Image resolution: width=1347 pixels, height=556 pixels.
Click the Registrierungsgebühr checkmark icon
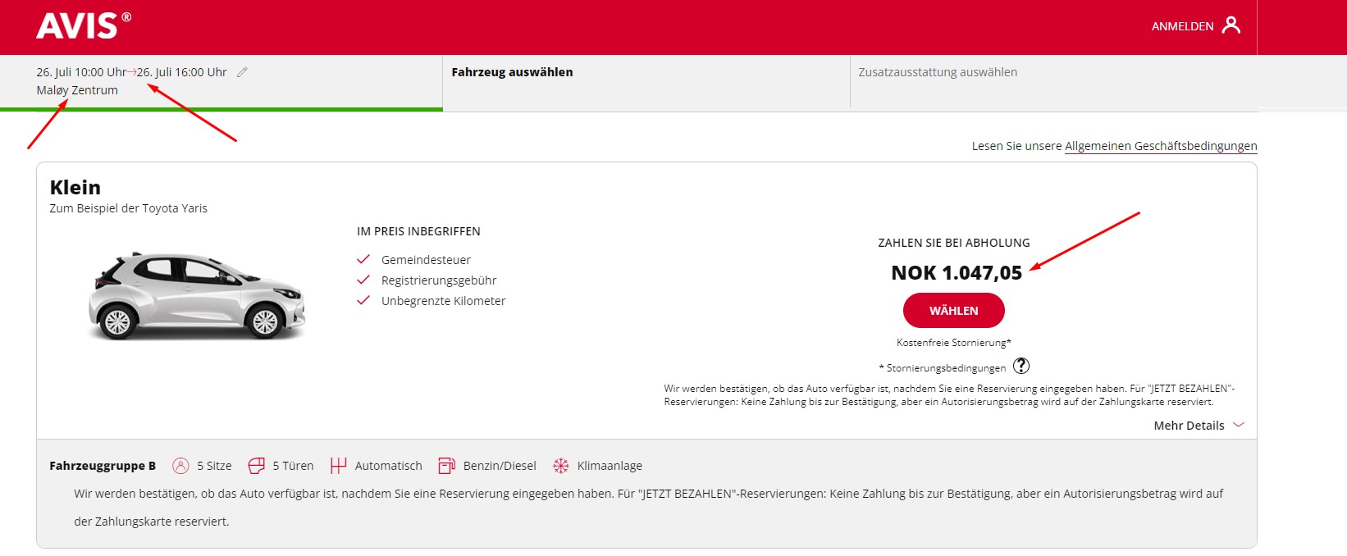tap(363, 280)
